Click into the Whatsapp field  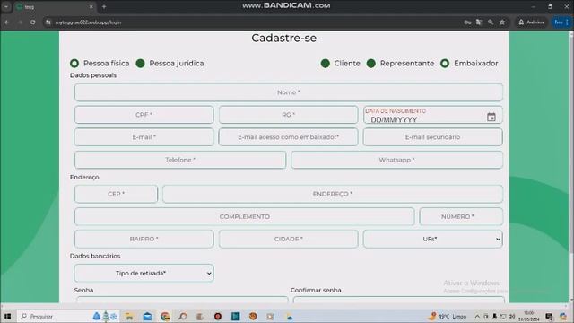click(x=396, y=160)
